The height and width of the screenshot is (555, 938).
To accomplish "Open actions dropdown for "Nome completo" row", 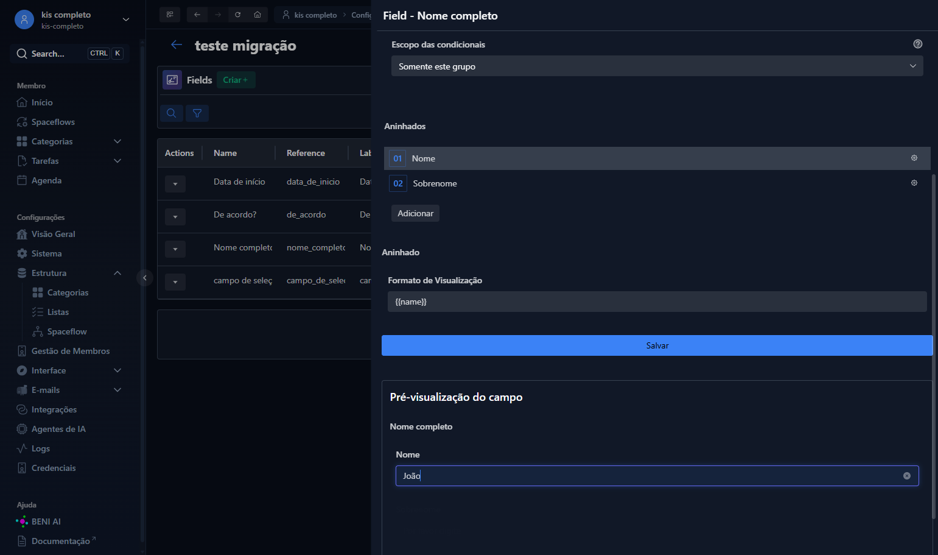I will (175, 249).
